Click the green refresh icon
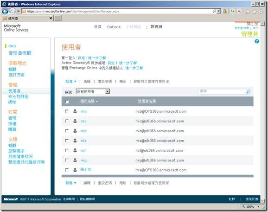268x212 pixels. pos(232,11)
